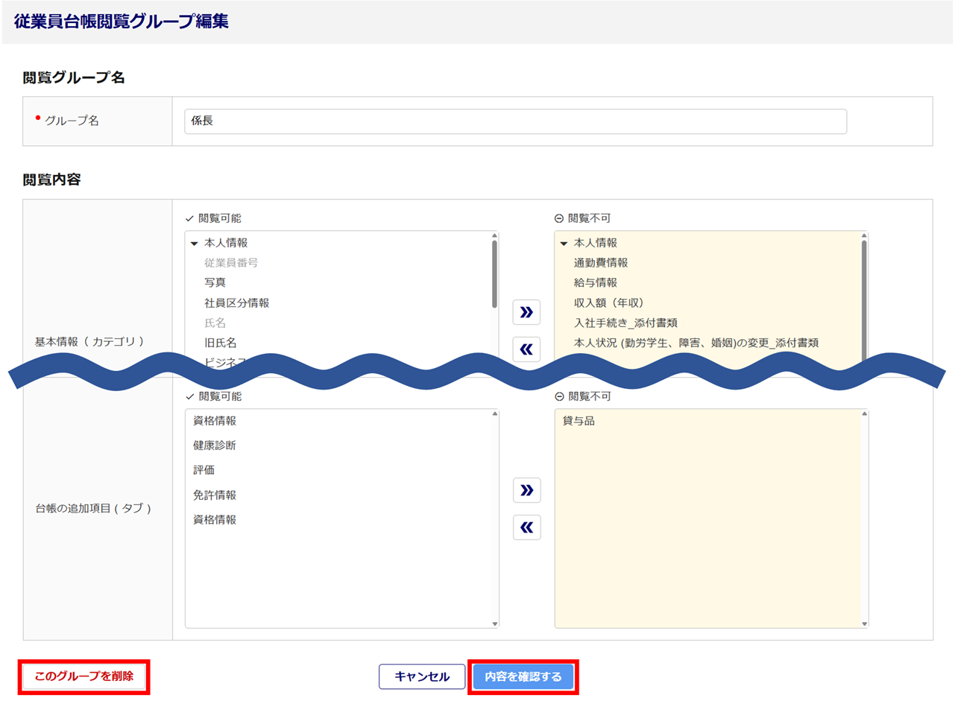
Task: Click the グループ名 text field
Action: [514, 121]
